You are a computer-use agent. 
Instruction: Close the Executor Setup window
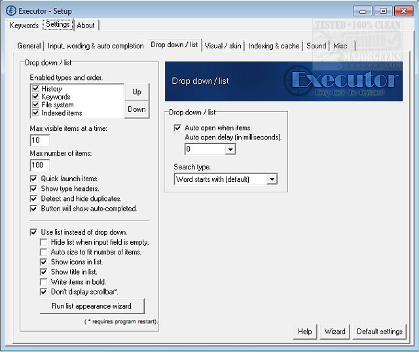coord(404,11)
